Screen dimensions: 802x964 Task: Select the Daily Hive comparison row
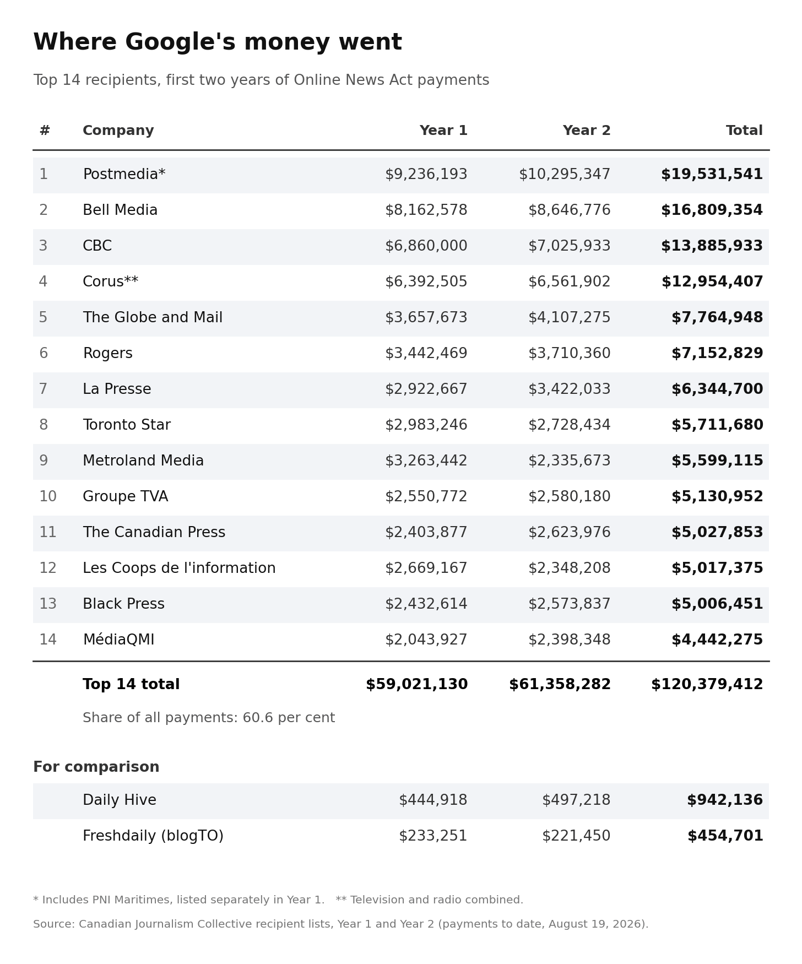point(401,801)
